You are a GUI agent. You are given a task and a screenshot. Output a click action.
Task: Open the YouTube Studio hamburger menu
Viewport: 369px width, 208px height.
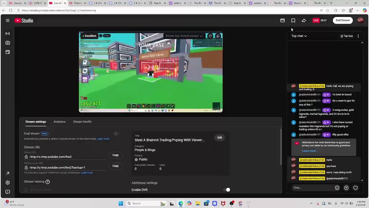pyautogui.click(x=8, y=21)
